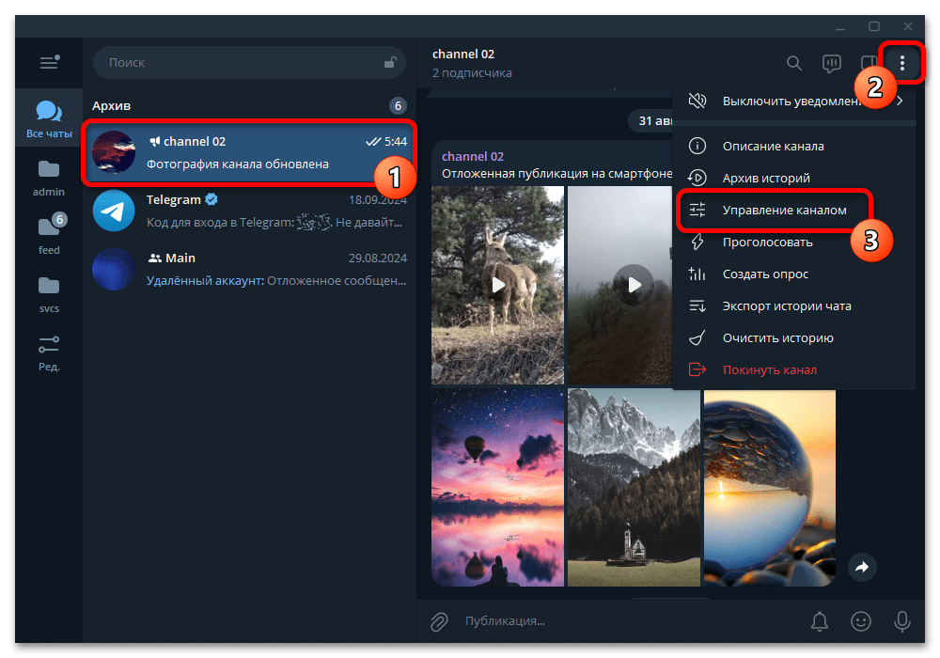Select the Все чаты folder
940x658 pixels.
[x=49, y=118]
